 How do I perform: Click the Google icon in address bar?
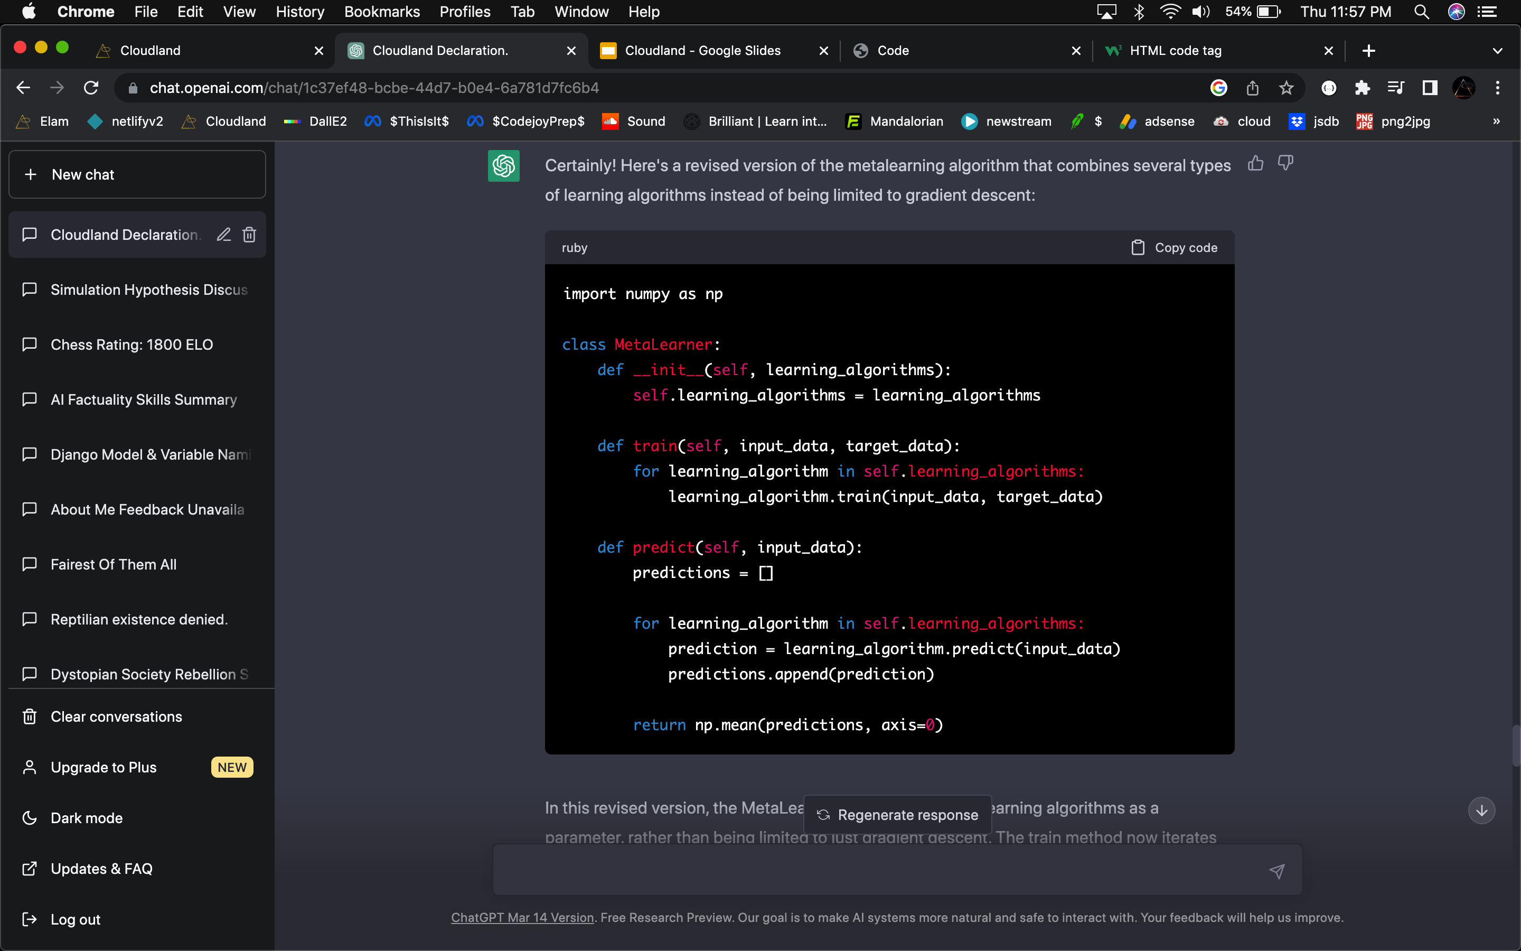pos(1219,87)
